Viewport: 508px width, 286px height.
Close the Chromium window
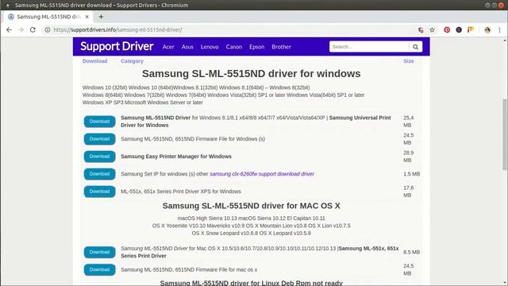tap(501, 6)
